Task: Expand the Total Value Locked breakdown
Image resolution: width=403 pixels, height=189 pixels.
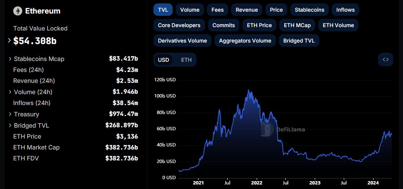Action: click(x=9, y=41)
